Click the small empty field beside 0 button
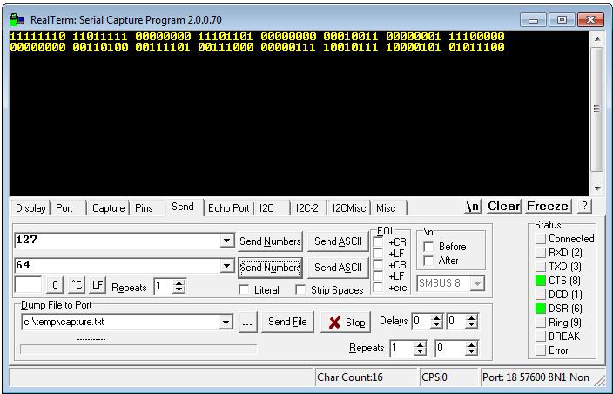This screenshot has height=394, width=613. 28,284
